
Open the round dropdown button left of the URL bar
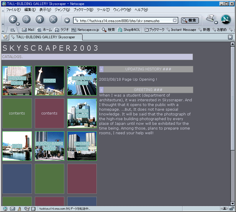tap(67, 20)
